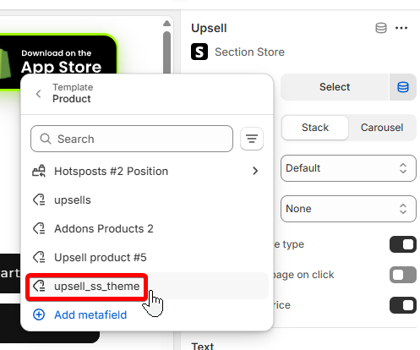Viewport: 420px width, 350px height.
Task: Click the Hotsposts #2 Position list icon
Action: (39, 171)
